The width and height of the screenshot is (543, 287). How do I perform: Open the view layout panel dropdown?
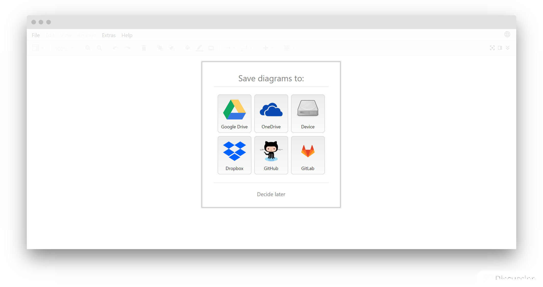(38, 48)
